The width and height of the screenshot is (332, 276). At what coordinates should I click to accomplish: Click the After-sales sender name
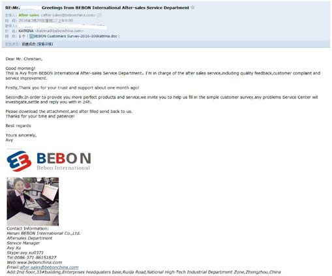tap(29, 15)
